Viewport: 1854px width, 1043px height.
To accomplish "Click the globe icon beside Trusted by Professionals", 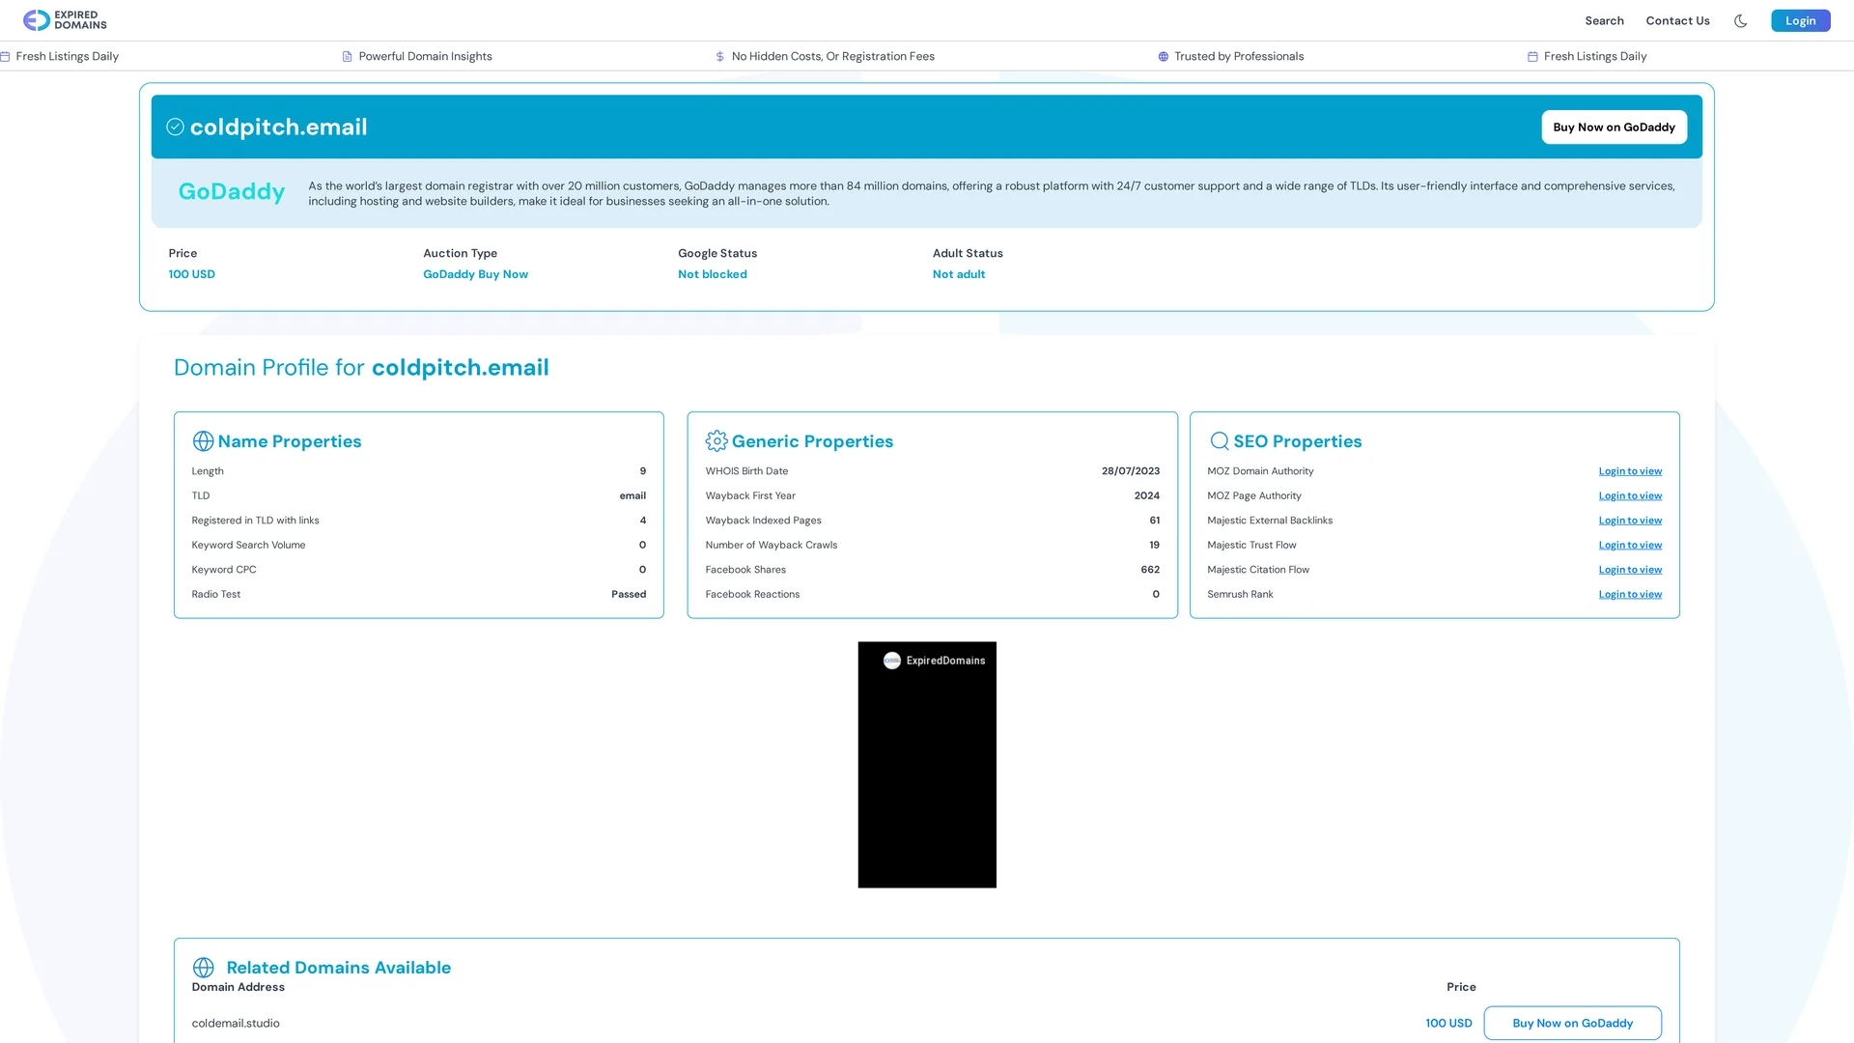I will [1163, 56].
